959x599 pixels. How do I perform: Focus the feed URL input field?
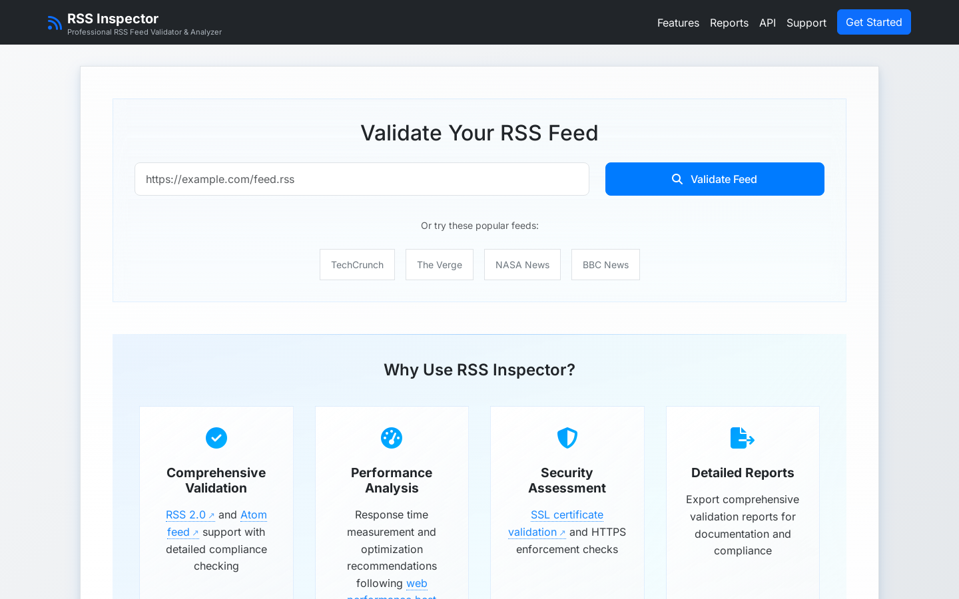(362, 179)
